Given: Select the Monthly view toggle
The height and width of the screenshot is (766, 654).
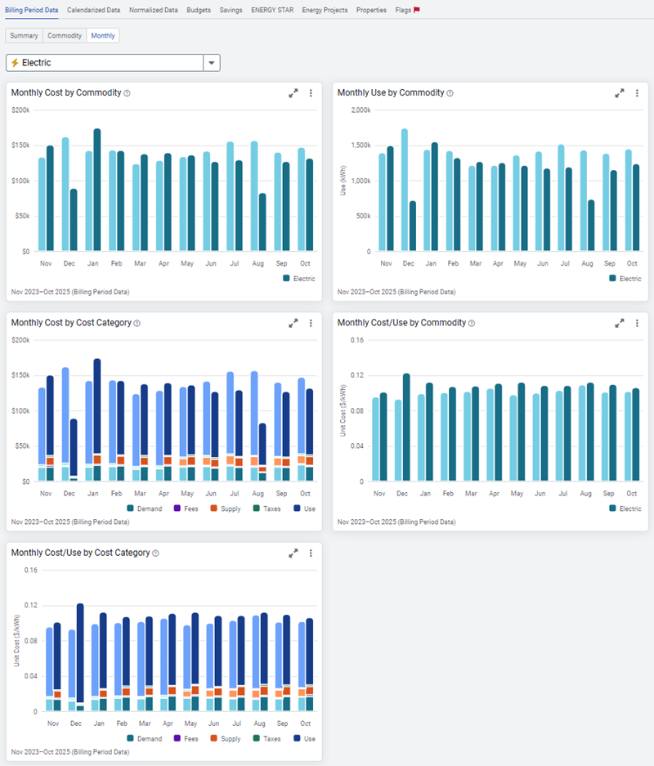Looking at the screenshot, I should tap(103, 36).
